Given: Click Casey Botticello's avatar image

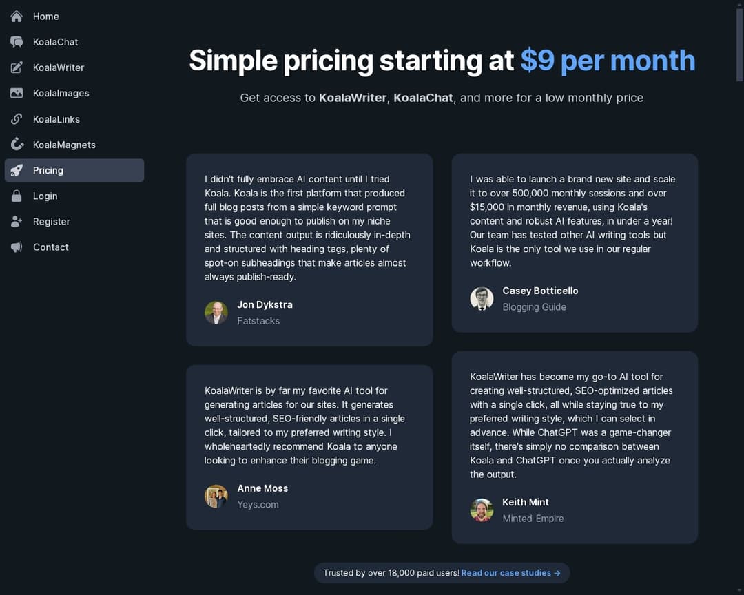Looking at the screenshot, I should pyautogui.click(x=482, y=299).
